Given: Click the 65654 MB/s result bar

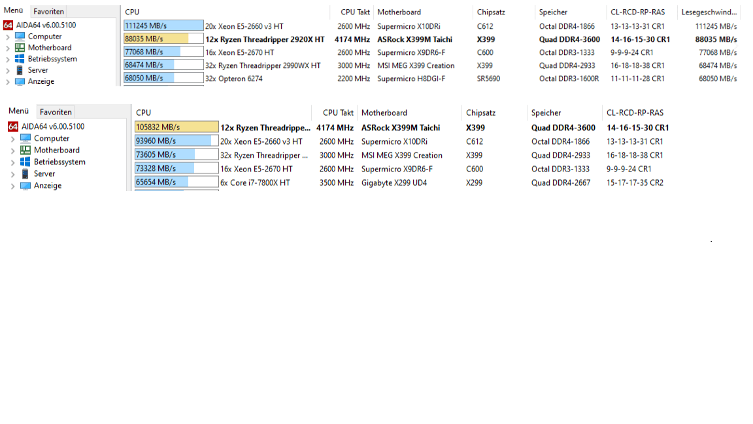Looking at the screenshot, I should coord(176,182).
